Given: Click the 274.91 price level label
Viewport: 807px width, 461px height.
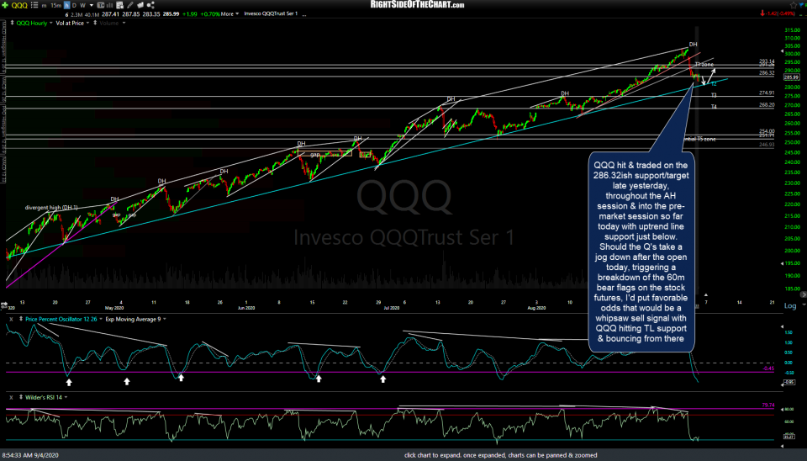Looking at the screenshot, I should (767, 93).
